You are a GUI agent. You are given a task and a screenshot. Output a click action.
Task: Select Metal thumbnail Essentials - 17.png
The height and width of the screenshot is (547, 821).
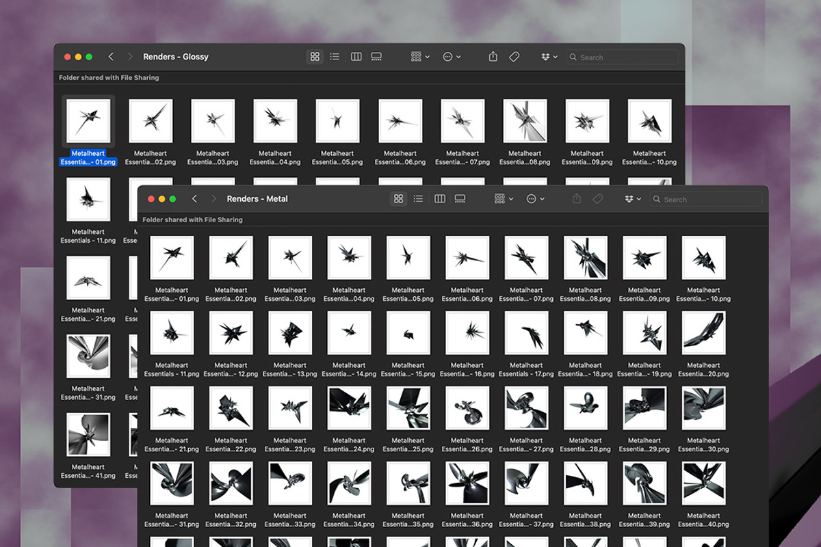coord(526,333)
